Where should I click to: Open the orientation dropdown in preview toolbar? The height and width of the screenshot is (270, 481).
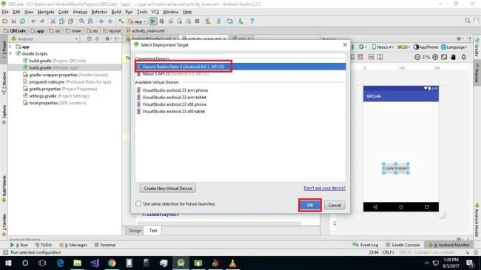pyautogui.click(x=363, y=47)
